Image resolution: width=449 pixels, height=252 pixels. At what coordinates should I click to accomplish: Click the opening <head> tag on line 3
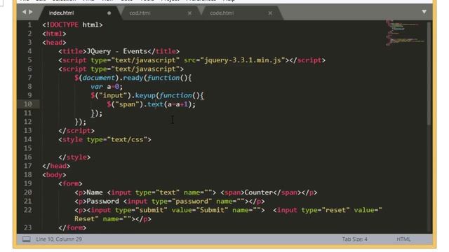pos(54,43)
